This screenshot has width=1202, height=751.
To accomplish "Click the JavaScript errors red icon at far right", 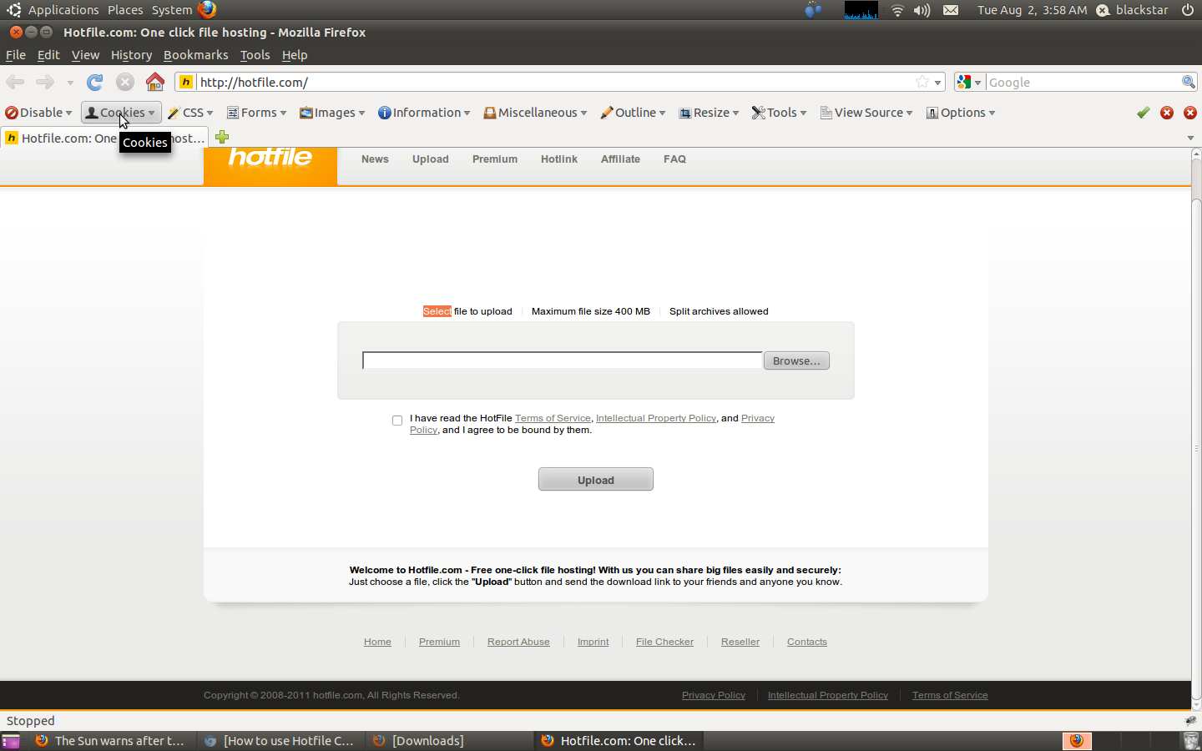I will click(1190, 113).
